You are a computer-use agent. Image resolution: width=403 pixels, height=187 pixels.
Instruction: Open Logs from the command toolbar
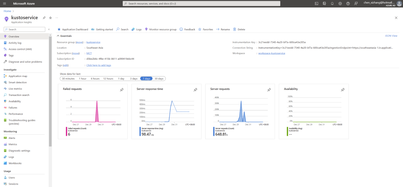[x=137, y=29]
